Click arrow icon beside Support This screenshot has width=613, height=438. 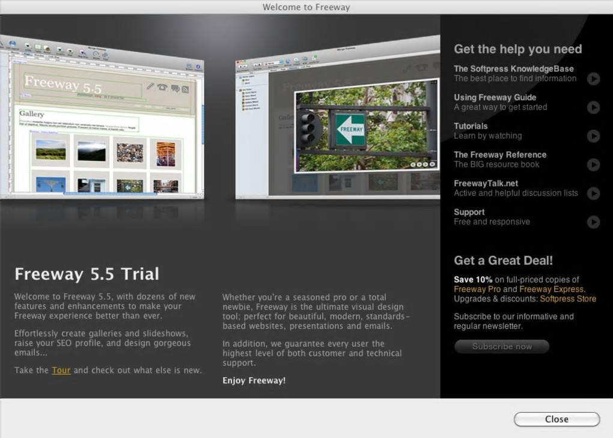coord(593,222)
